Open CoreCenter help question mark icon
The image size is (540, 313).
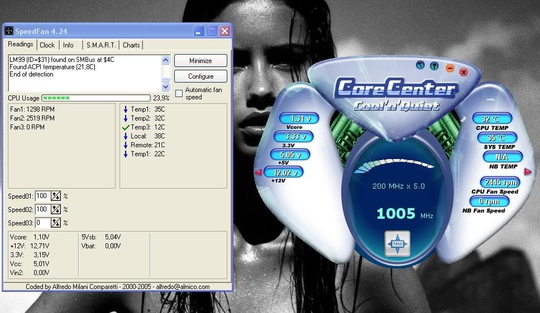coord(434,65)
